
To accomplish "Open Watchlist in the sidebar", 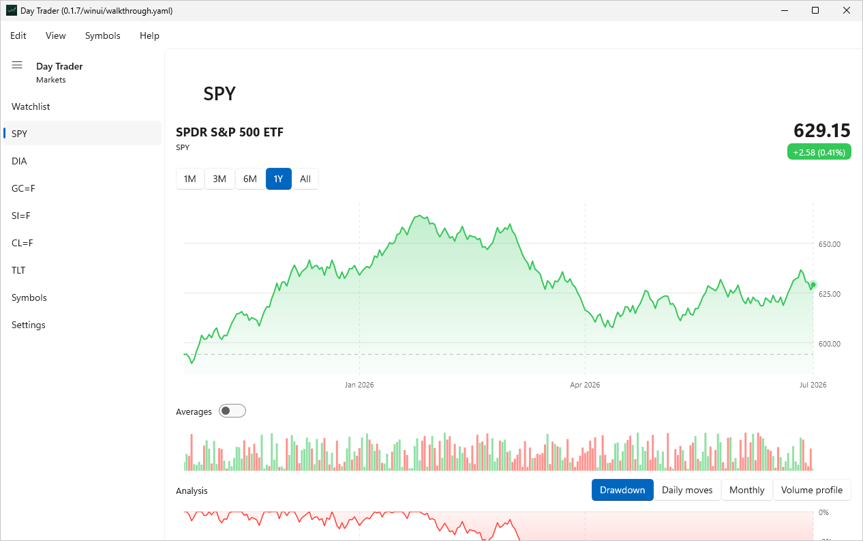I will (x=82, y=106).
